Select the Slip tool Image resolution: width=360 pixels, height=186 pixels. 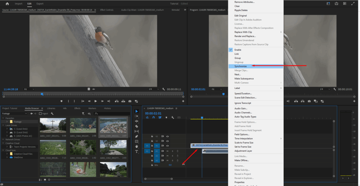pos(137,132)
